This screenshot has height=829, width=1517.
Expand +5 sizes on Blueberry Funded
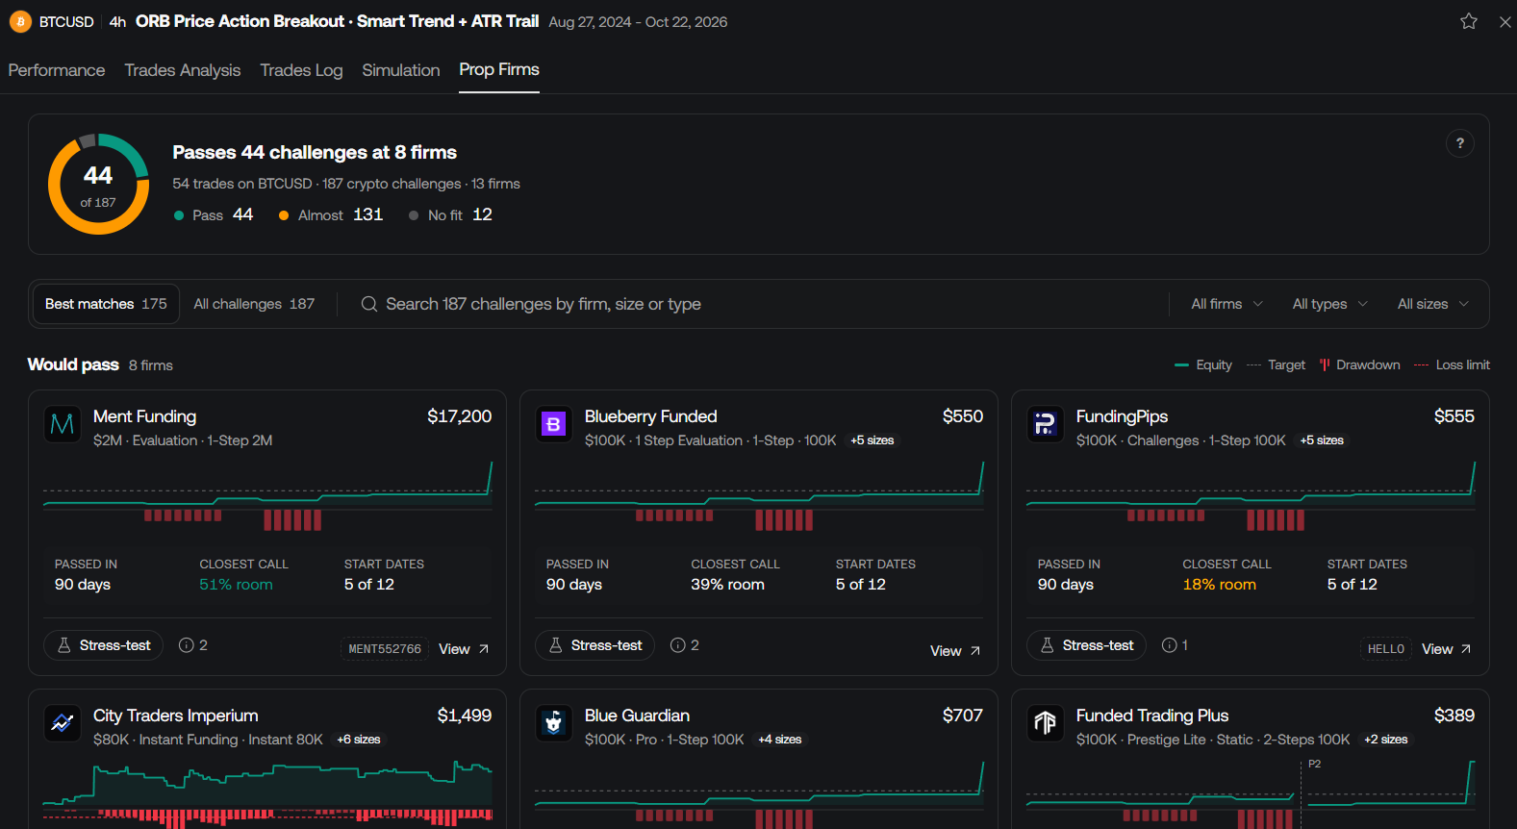[872, 440]
